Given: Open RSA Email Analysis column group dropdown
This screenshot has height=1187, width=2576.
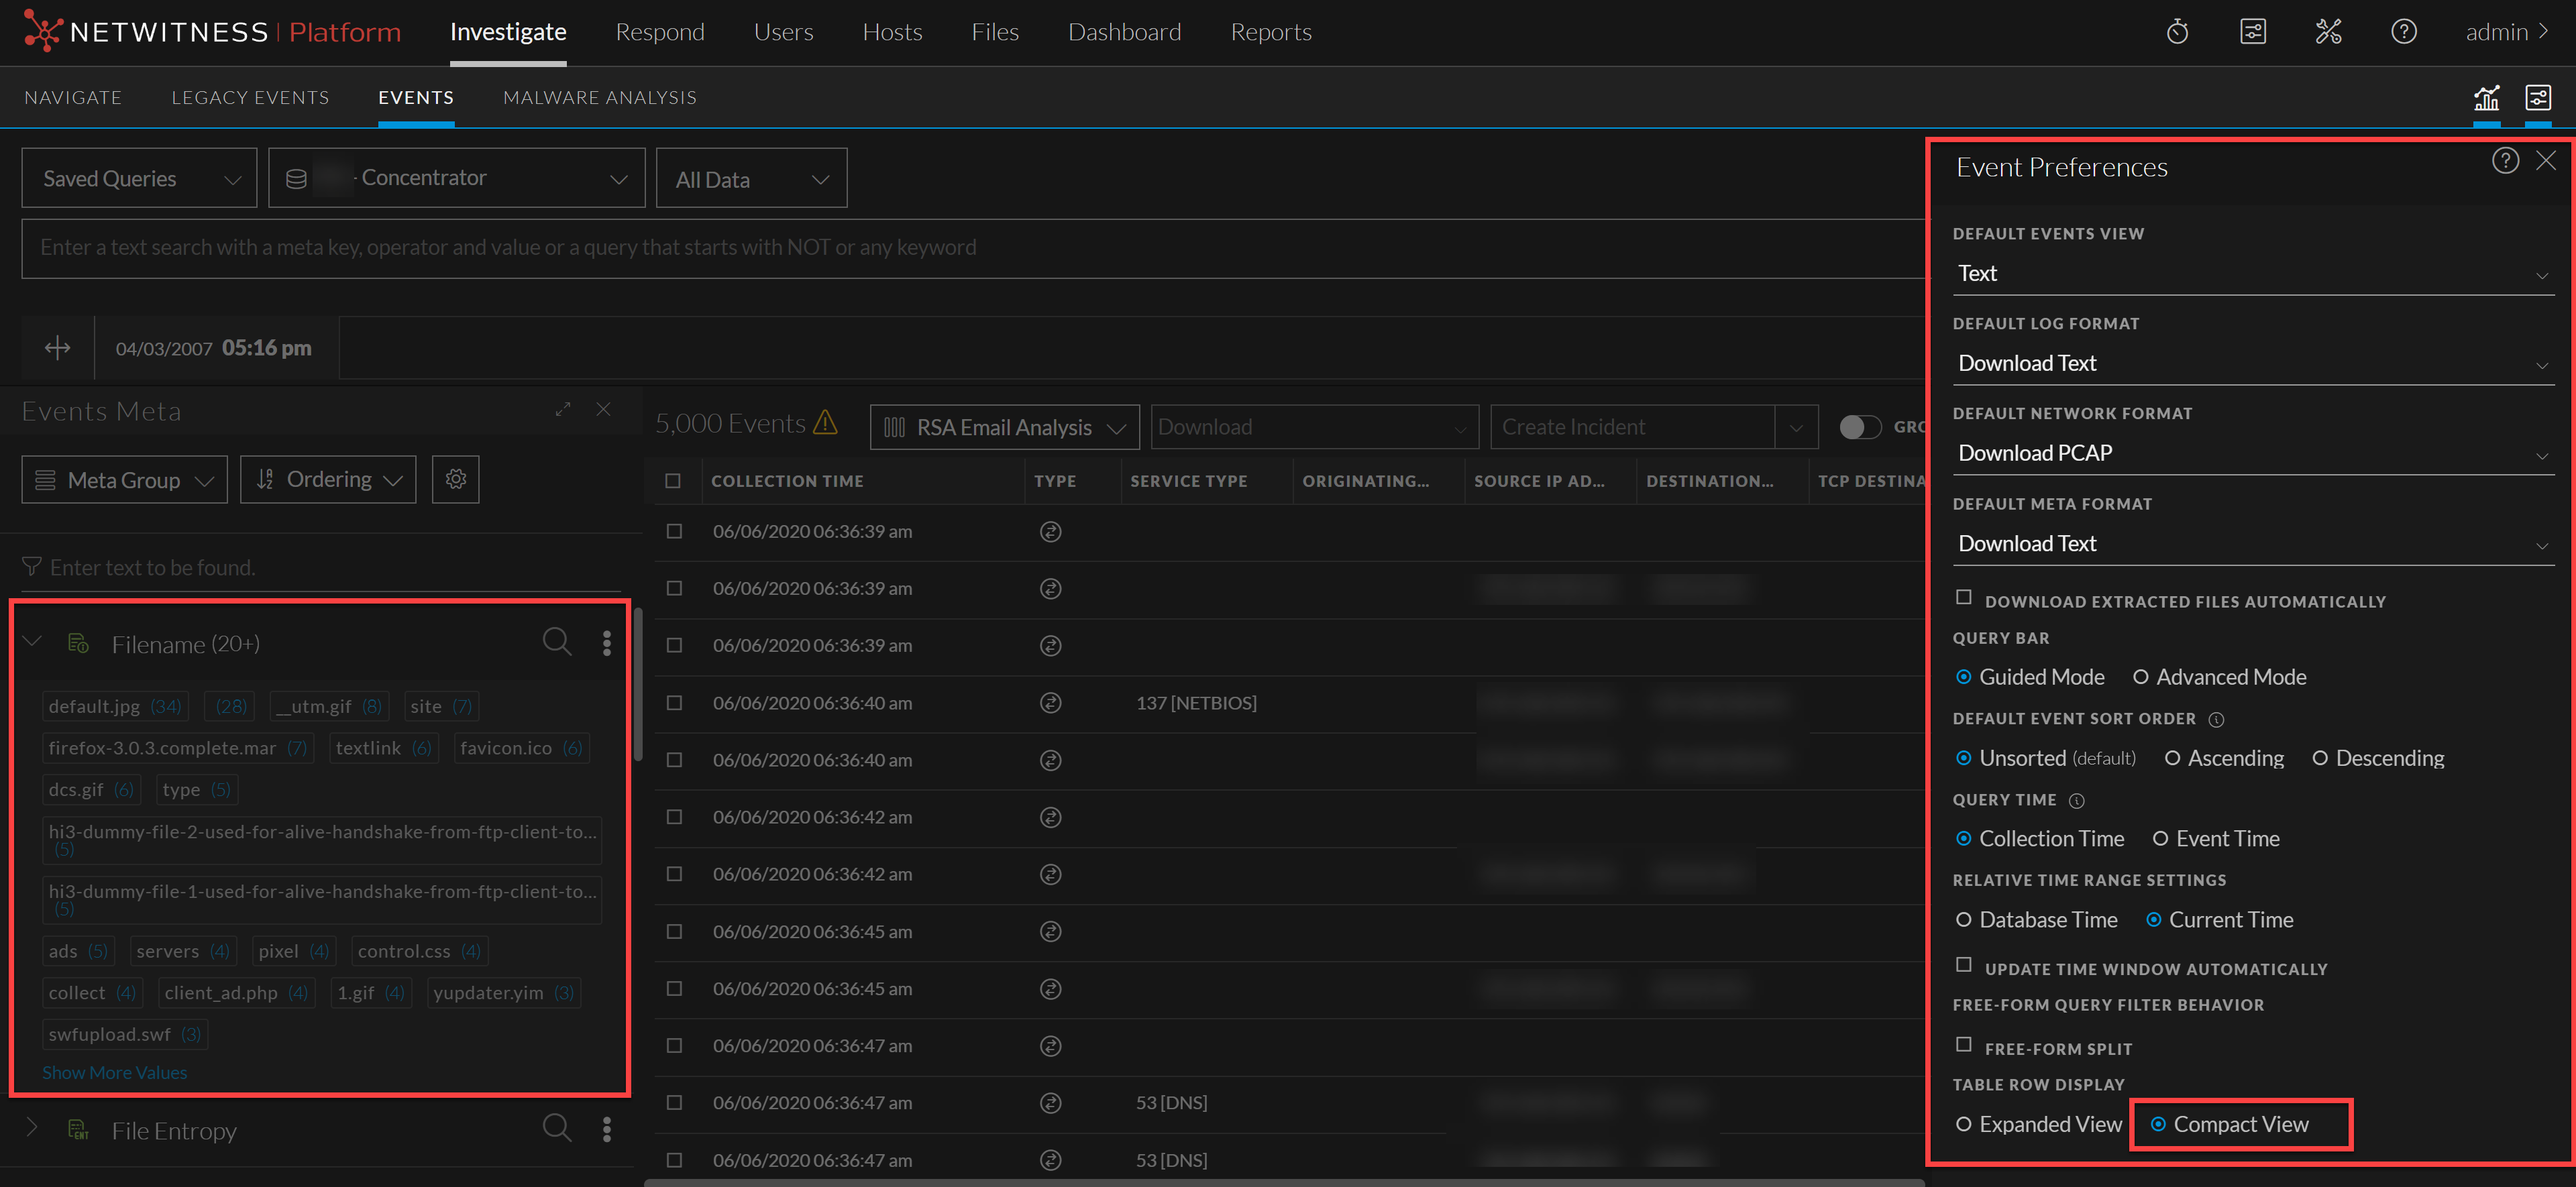Looking at the screenshot, I should tap(1004, 428).
